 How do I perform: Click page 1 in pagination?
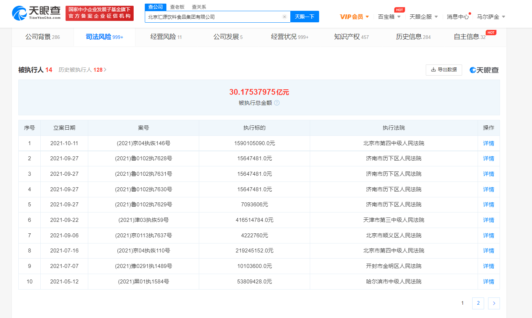click(462, 303)
